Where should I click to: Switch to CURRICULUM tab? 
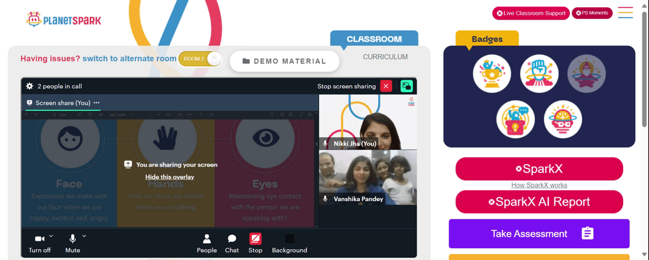[x=386, y=57]
